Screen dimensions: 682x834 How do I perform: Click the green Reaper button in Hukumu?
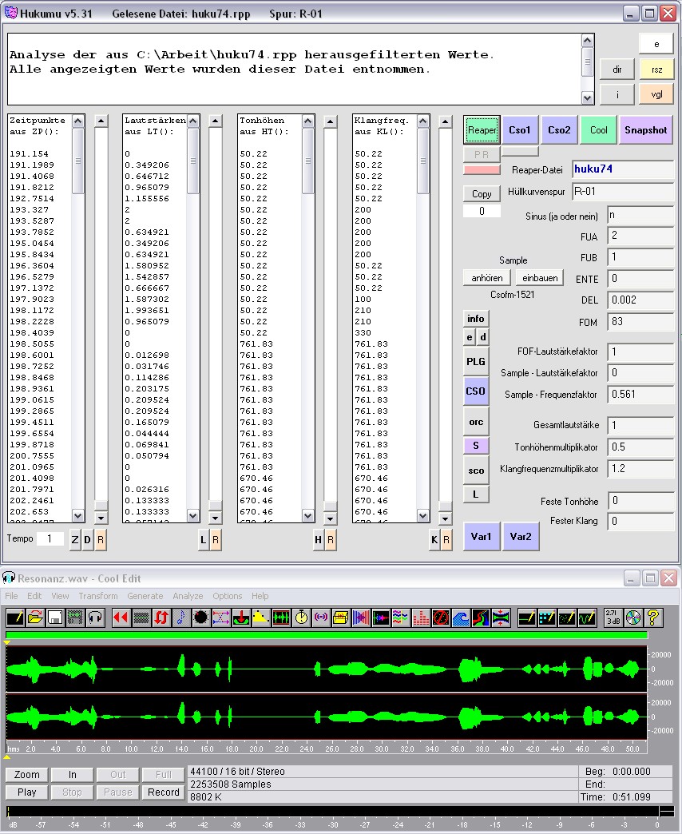[x=482, y=129]
